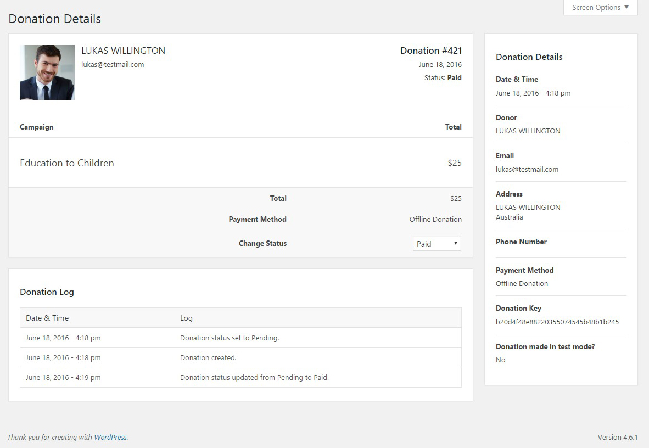Click the 'Donation status set to Pending' log entry
The image size is (649, 448).
230,338
